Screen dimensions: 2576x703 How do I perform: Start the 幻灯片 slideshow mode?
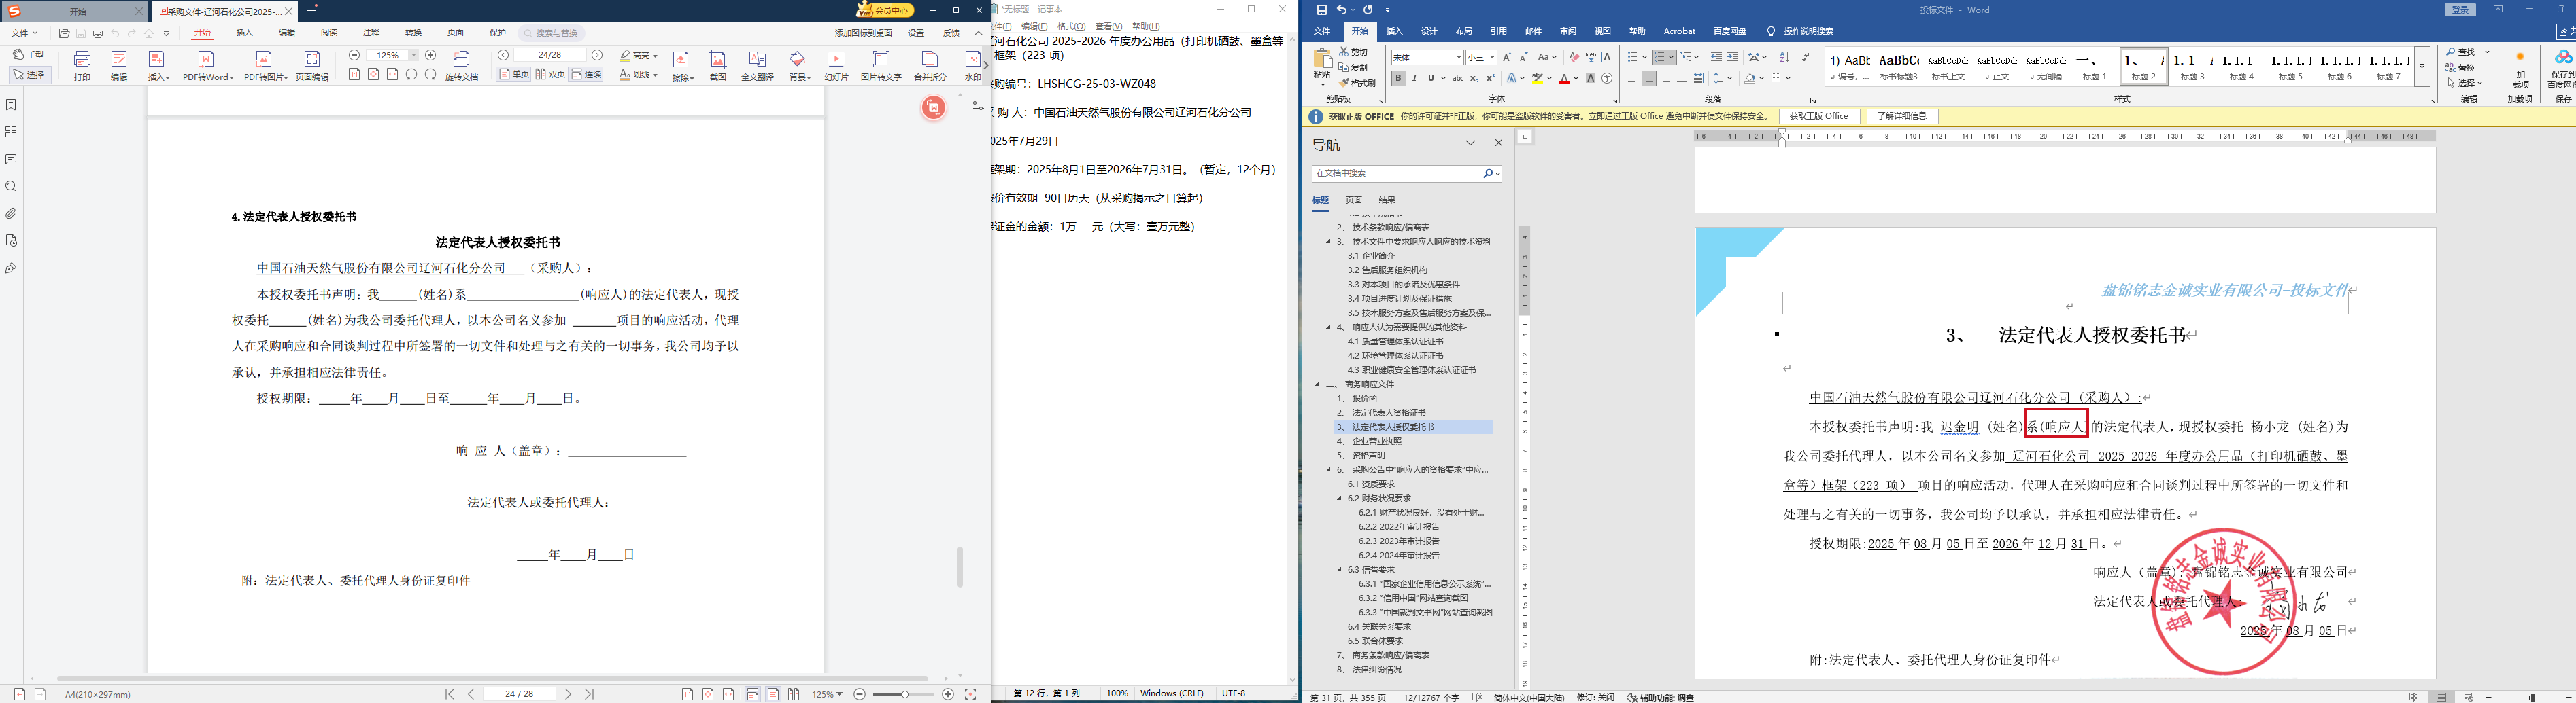836,65
